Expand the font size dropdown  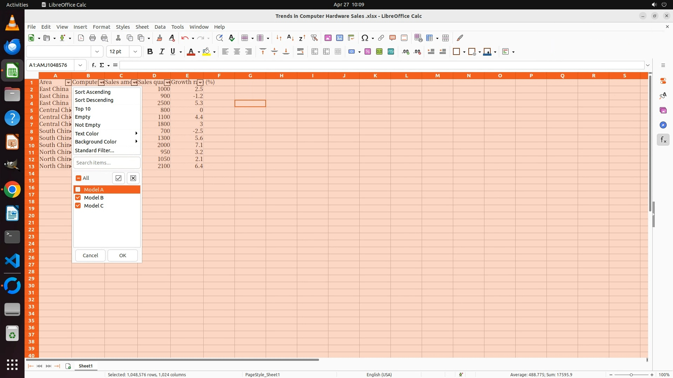click(x=135, y=52)
